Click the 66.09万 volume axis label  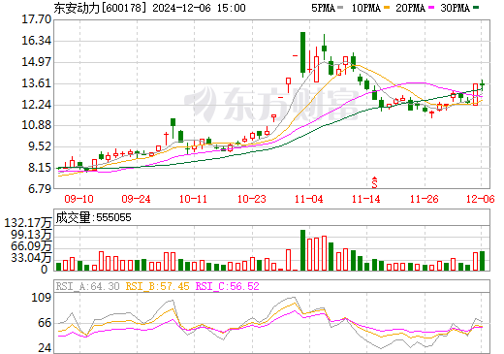tap(31, 246)
